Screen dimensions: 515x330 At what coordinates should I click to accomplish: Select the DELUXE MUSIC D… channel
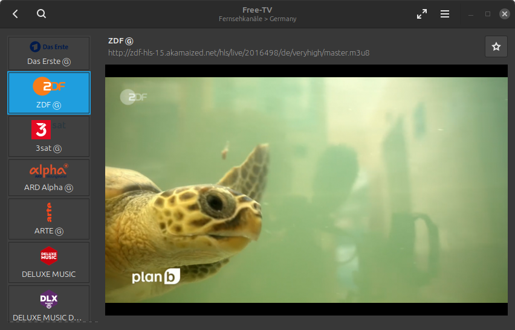click(x=49, y=304)
